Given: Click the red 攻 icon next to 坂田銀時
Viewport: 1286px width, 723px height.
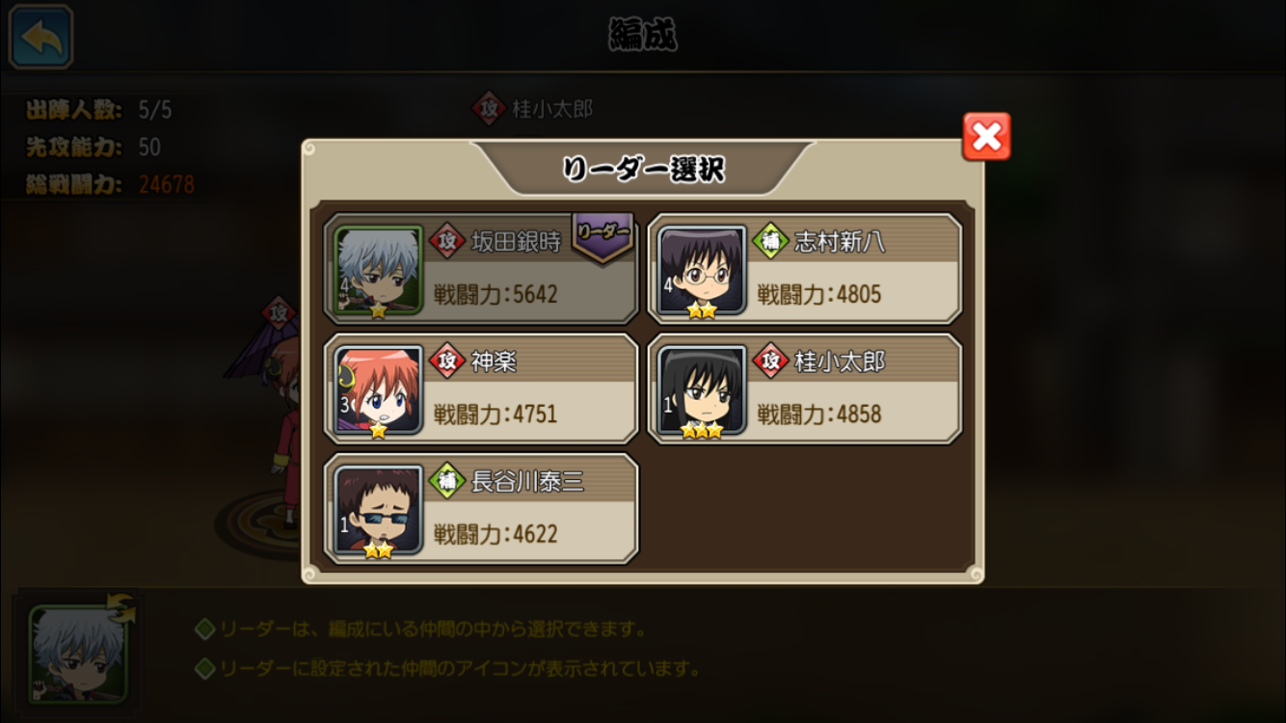Looking at the screenshot, I should pos(447,241).
